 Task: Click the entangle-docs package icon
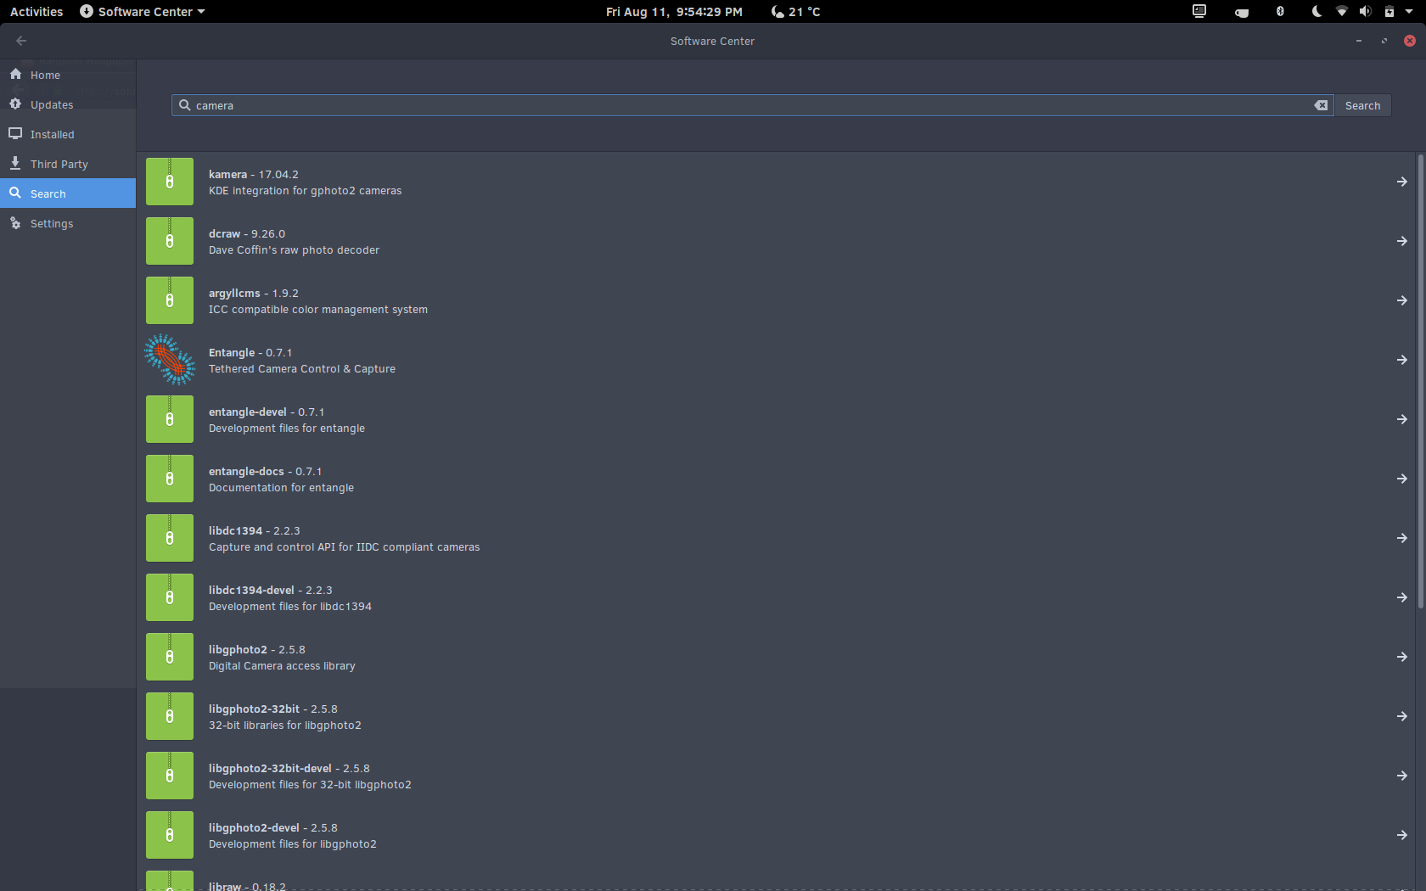[170, 479]
